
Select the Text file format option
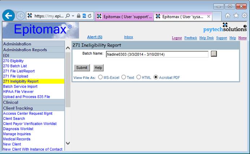[124, 77]
